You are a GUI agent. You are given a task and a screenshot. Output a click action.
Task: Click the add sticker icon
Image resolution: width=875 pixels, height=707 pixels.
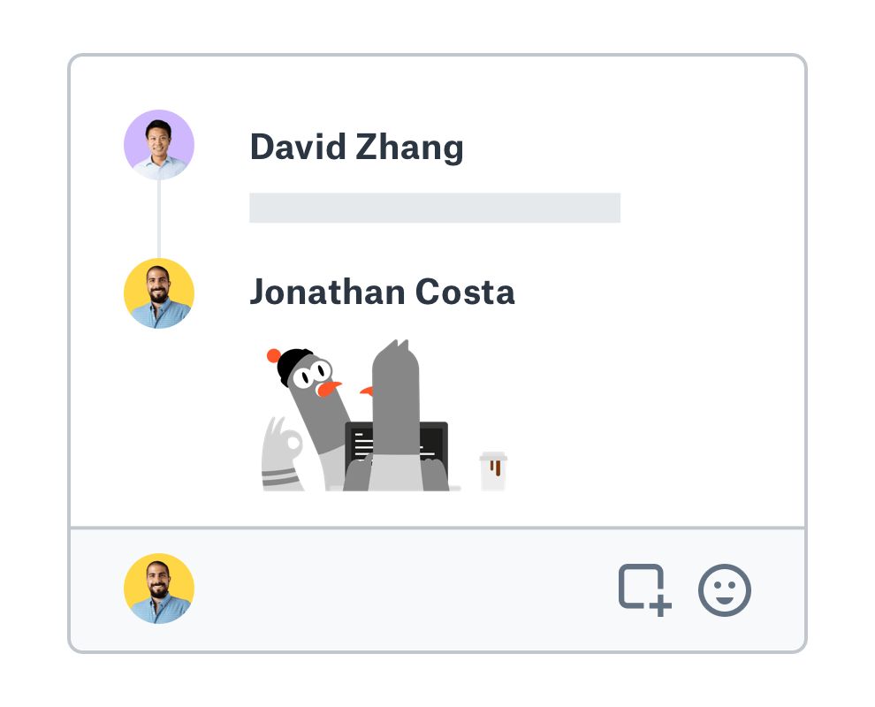click(644, 589)
